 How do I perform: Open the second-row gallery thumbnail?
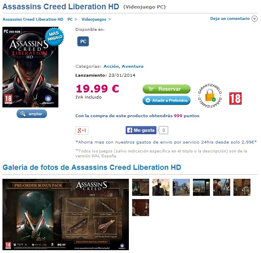141,208
